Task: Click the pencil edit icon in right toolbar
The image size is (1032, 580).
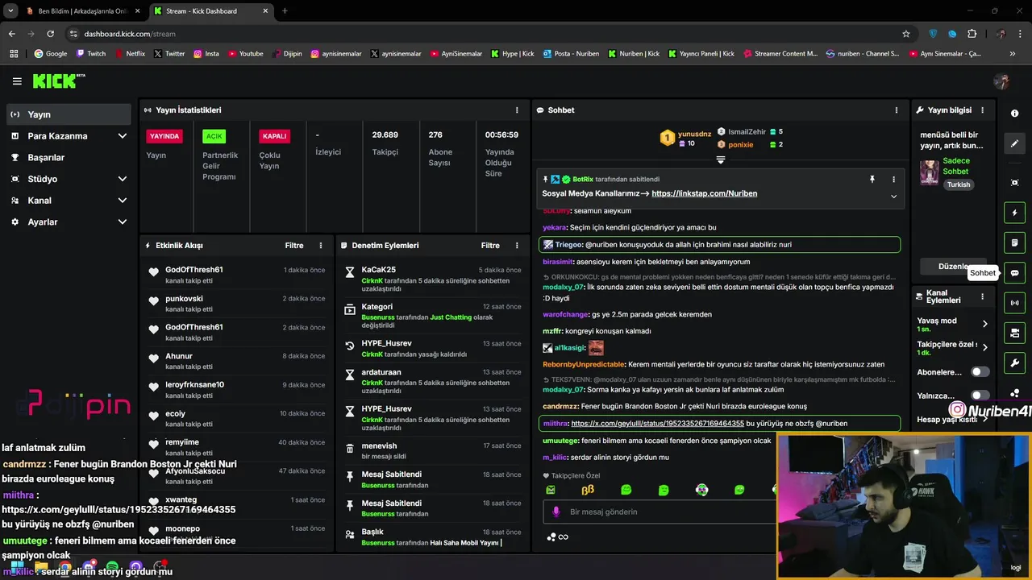Action: click(x=1015, y=143)
